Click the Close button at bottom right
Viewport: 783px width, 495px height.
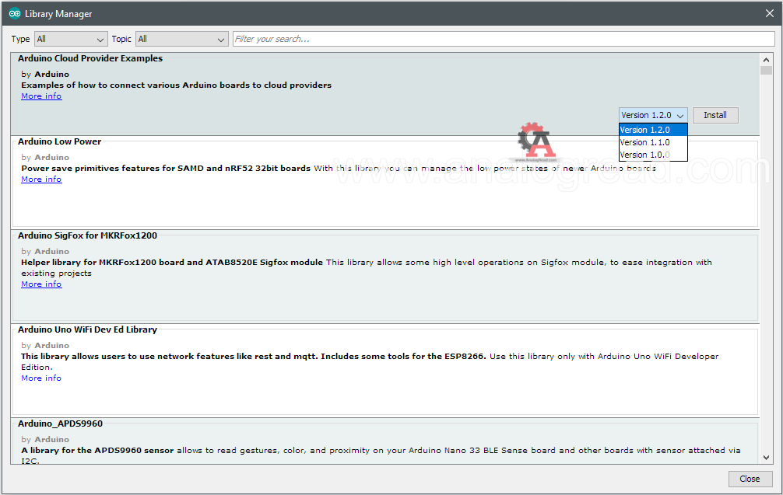pyautogui.click(x=750, y=479)
